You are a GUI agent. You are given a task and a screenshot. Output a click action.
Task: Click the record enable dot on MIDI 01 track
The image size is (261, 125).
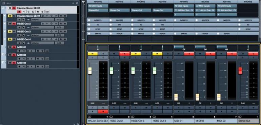[x=19, y=51]
